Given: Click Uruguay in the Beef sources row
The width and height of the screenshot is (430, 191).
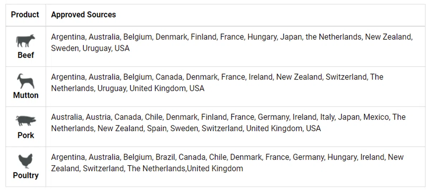Looking at the screenshot, I should pos(97,48).
